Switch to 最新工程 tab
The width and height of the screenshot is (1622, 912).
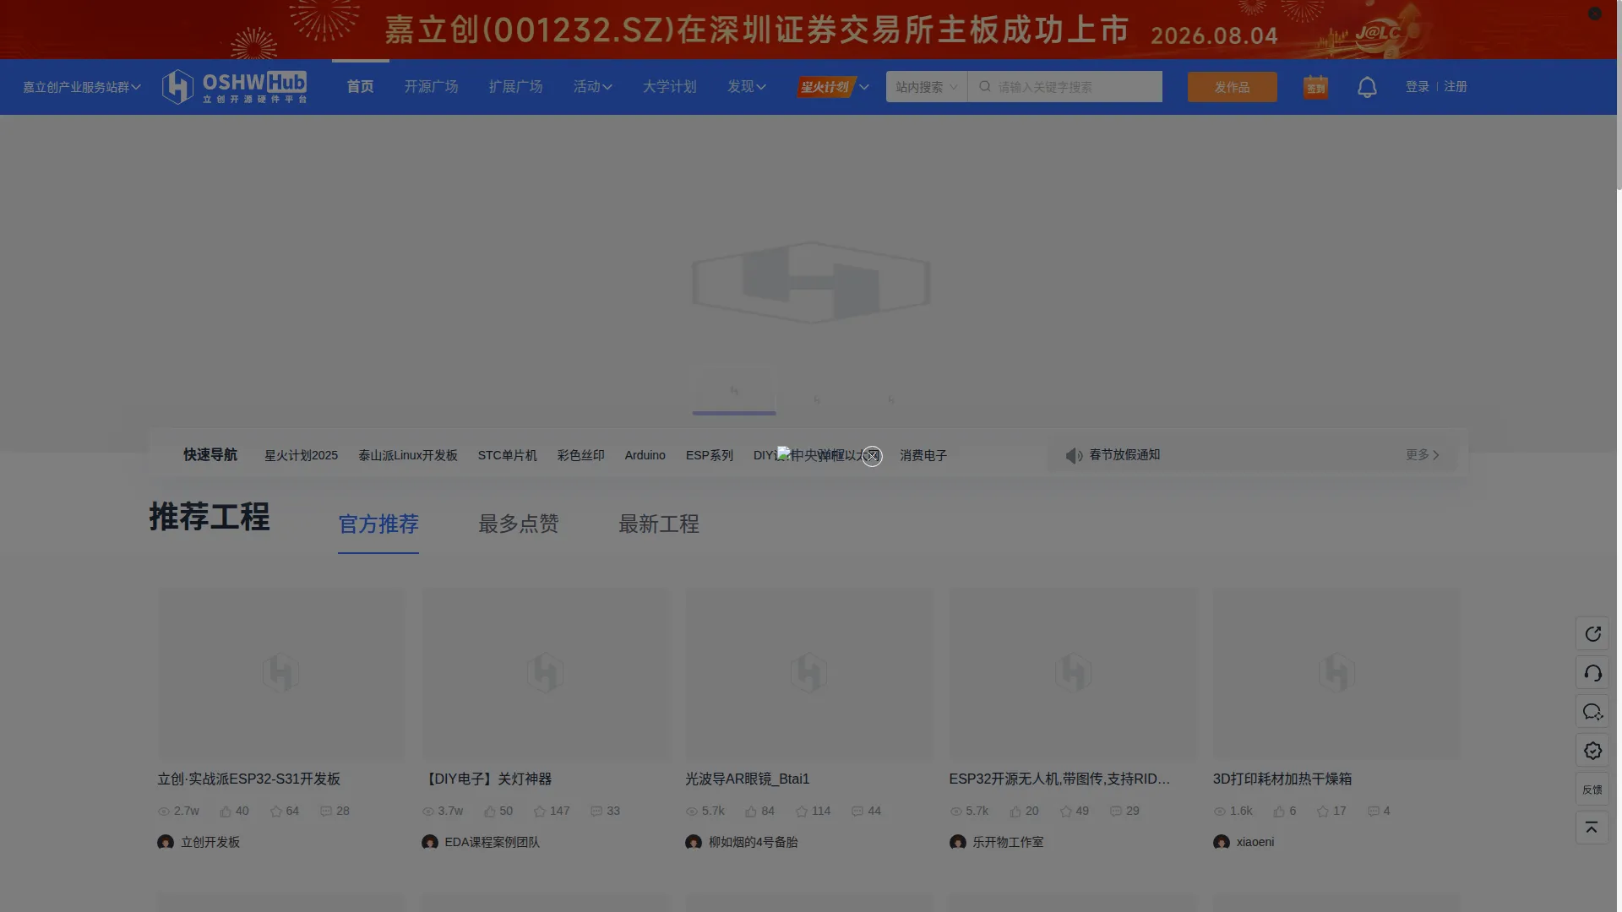click(659, 524)
